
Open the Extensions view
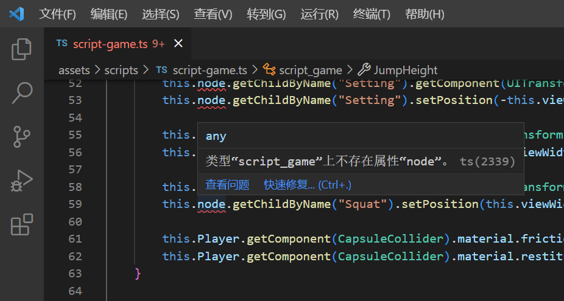click(x=21, y=224)
